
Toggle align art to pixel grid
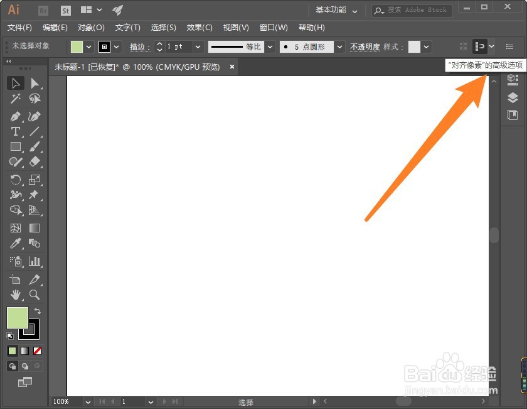480,46
